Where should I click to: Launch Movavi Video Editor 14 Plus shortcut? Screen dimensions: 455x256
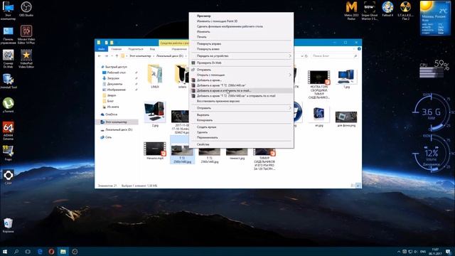(26, 35)
